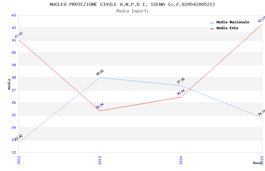Click the 41.02 data label
Viewport: 265px width, 171px height.
[x=19, y=35]
